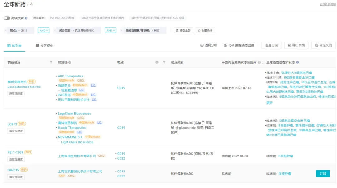Click the info icon beside 高级搜索
This screenshot has height=188, width=337.
point(26,18)
